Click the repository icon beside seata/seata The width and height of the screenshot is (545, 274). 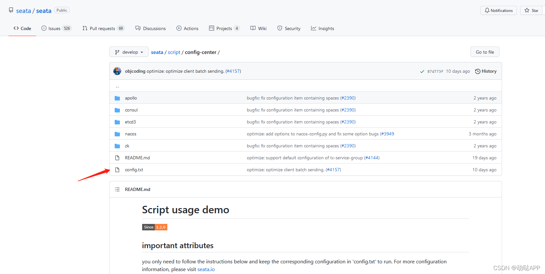pos(11,10)
